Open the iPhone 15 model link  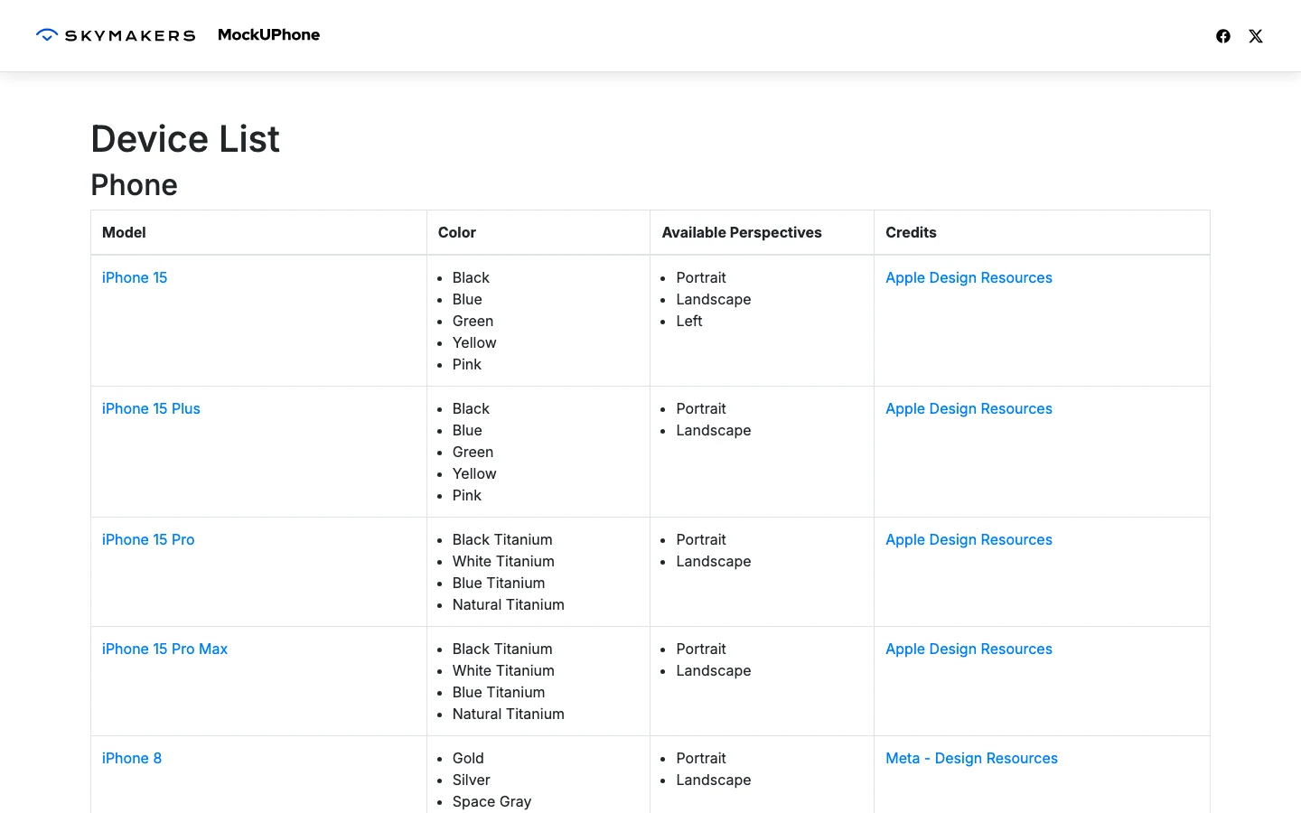tap(135, 277)
